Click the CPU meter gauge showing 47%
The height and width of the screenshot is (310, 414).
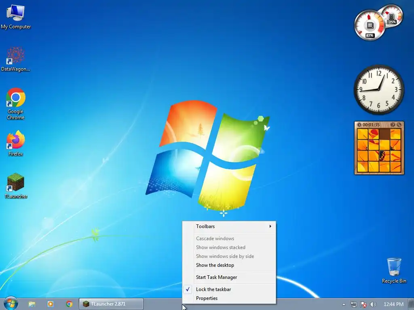(370, 25)
